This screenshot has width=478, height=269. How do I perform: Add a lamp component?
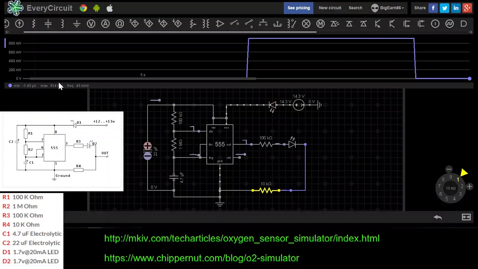[306, 24]
